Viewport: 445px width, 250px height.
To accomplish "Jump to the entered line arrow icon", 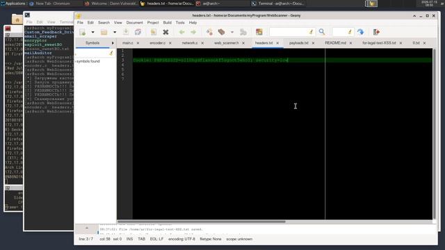I will pyautogui.click(x=361, y=32).
